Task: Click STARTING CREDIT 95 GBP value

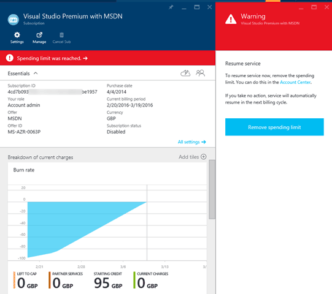Action: coord(108,283)
